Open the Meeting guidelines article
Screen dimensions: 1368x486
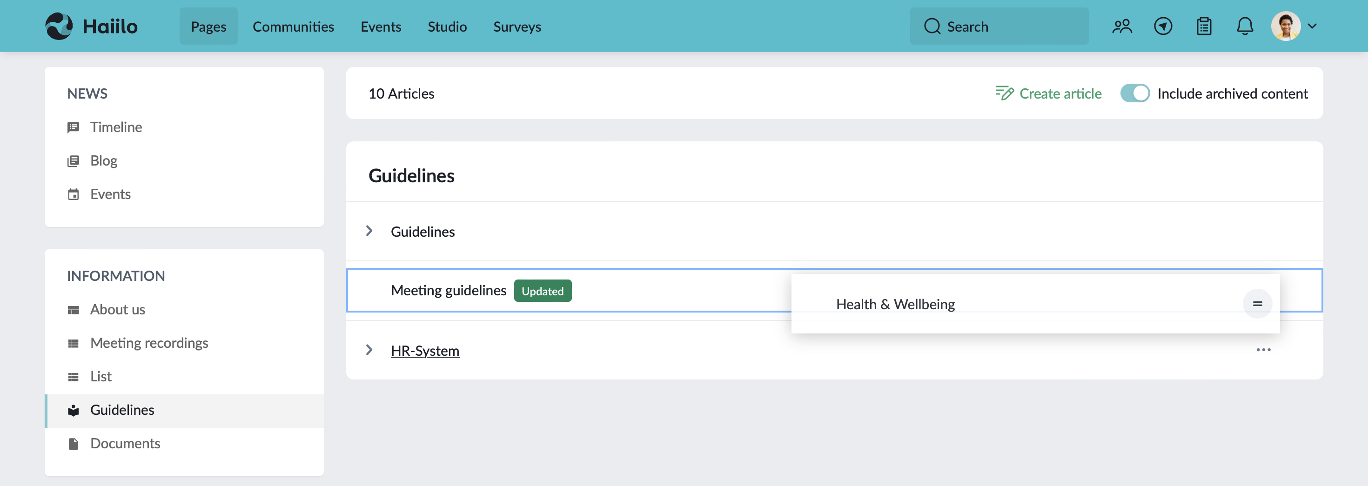click(448, 291)
